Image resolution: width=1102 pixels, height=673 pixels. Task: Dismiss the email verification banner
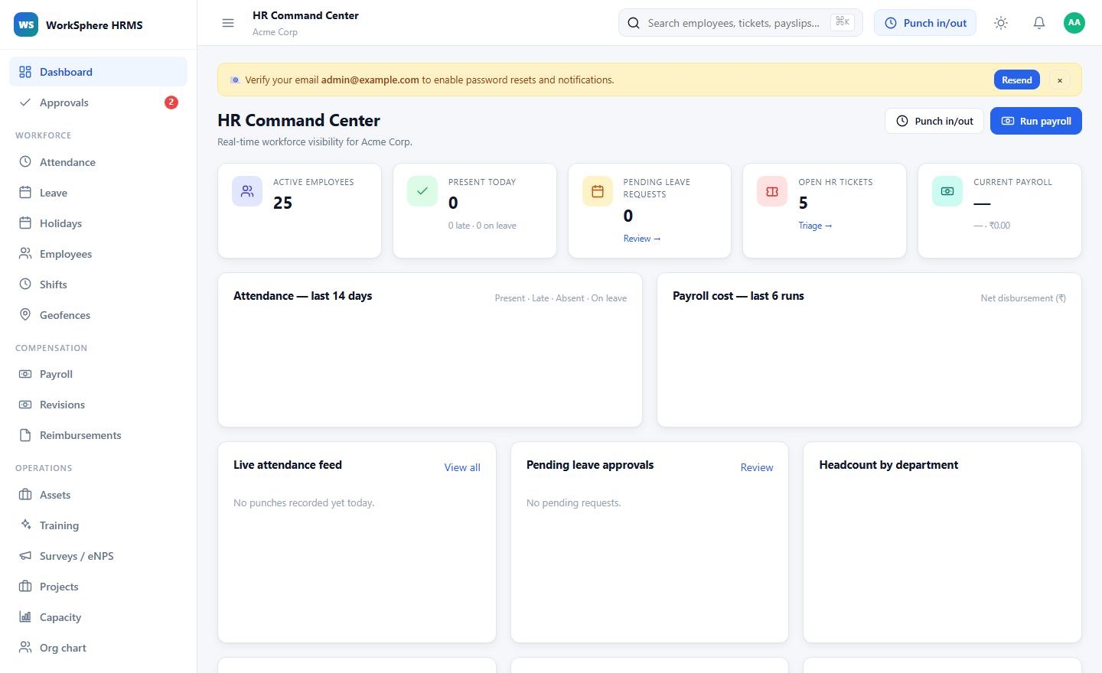click(1060, 80)
